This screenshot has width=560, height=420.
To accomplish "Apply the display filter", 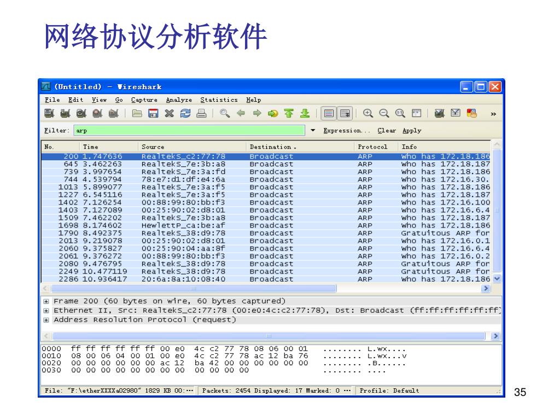I will [x=412, y=131].
